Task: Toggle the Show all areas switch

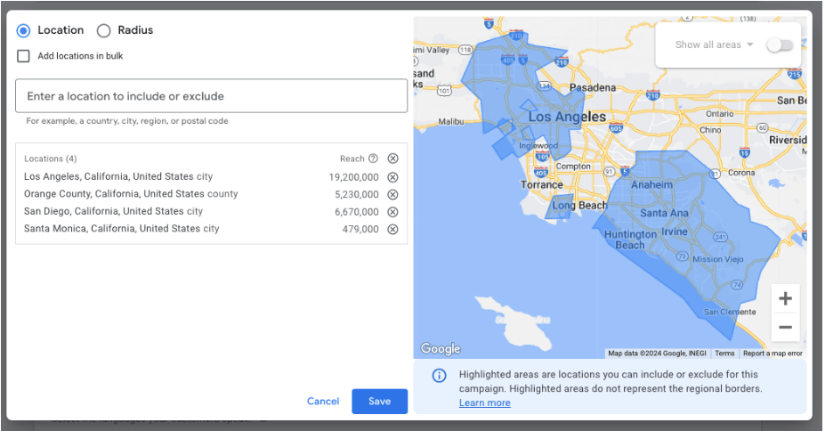Action: [x=779, y=45]
